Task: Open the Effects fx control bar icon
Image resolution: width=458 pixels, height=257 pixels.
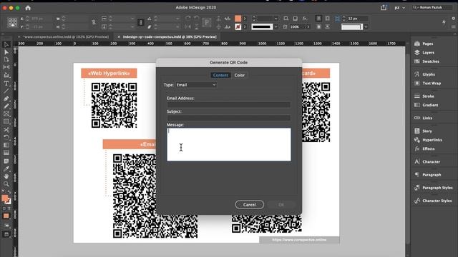Action: pyautogui.click(x=305, y=19)
